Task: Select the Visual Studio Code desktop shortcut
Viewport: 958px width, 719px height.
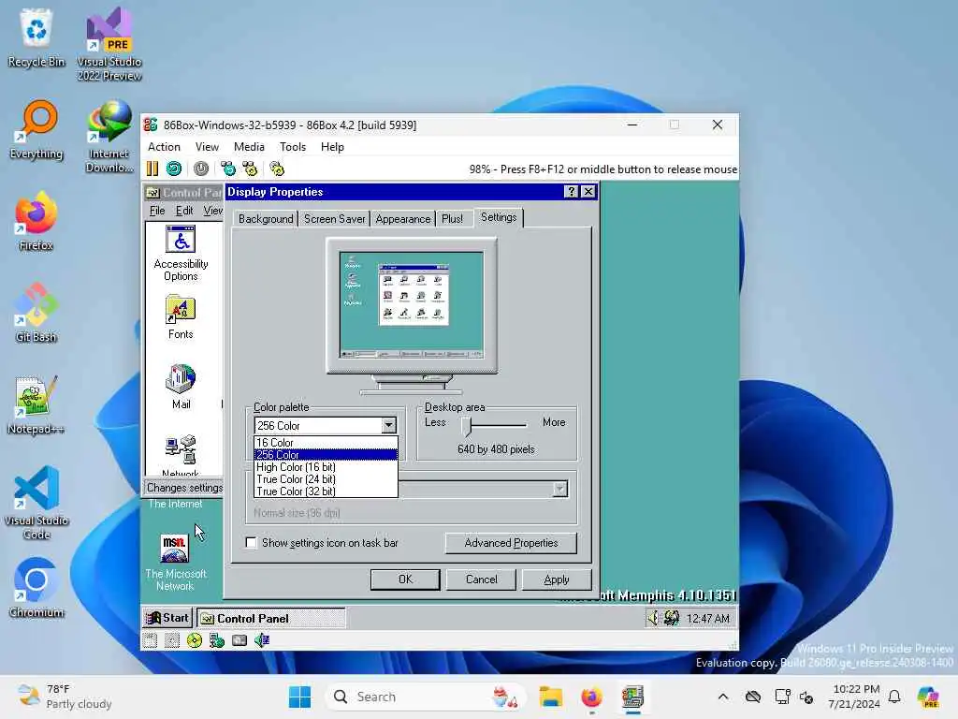Action: [x=36, y=503]
